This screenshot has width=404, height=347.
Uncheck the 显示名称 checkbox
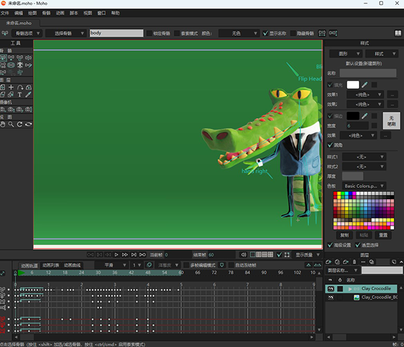pos(265,33)
